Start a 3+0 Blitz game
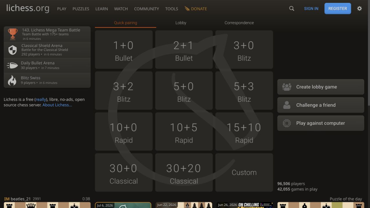 244,50
